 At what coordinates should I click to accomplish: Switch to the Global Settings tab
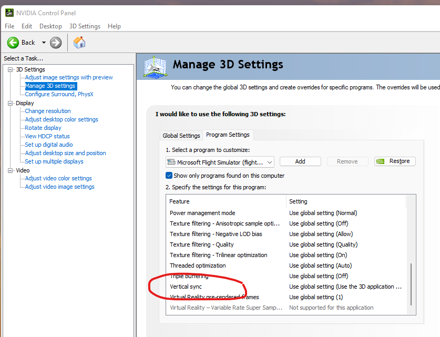(x=181, y=136)
